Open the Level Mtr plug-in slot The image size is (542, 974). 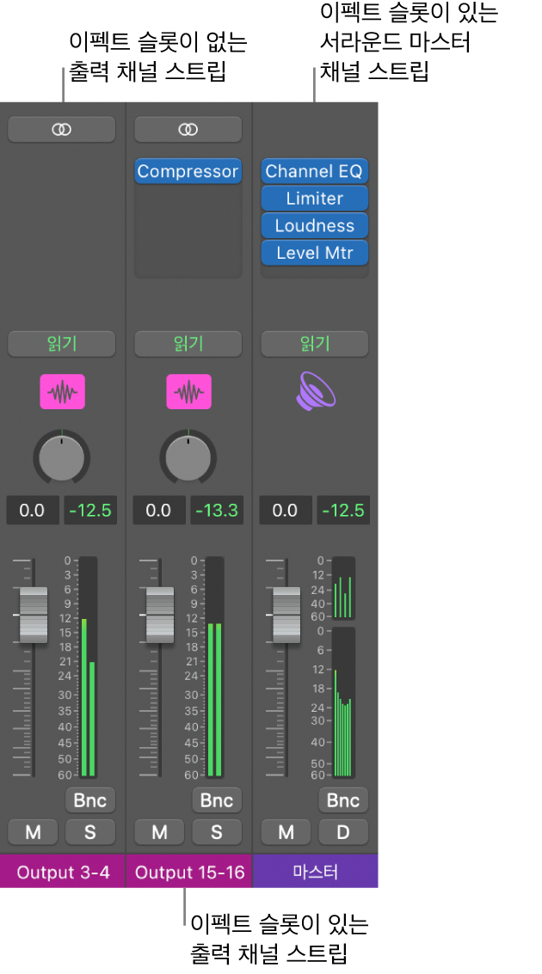315,253
